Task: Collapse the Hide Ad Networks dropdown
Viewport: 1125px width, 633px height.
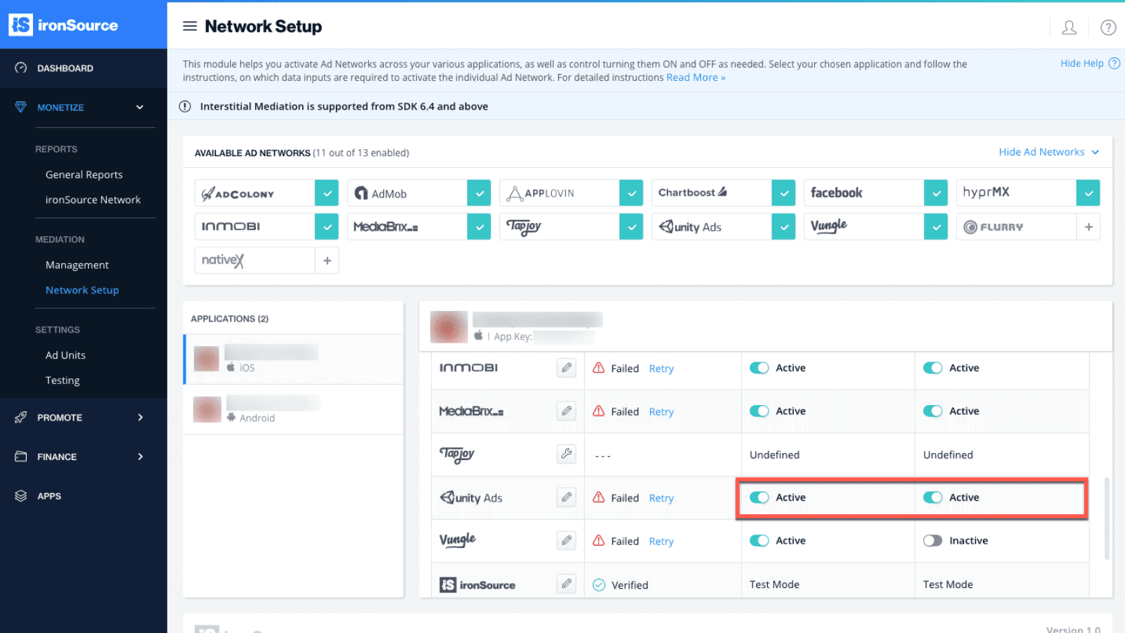Action: pyautogui.click(x=1048, y=152)
